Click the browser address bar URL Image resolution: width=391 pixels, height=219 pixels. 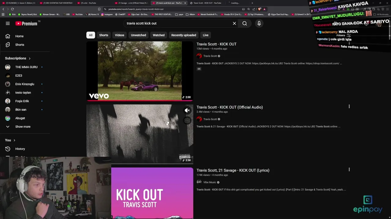pyautogui.click(x=136, y=9)
